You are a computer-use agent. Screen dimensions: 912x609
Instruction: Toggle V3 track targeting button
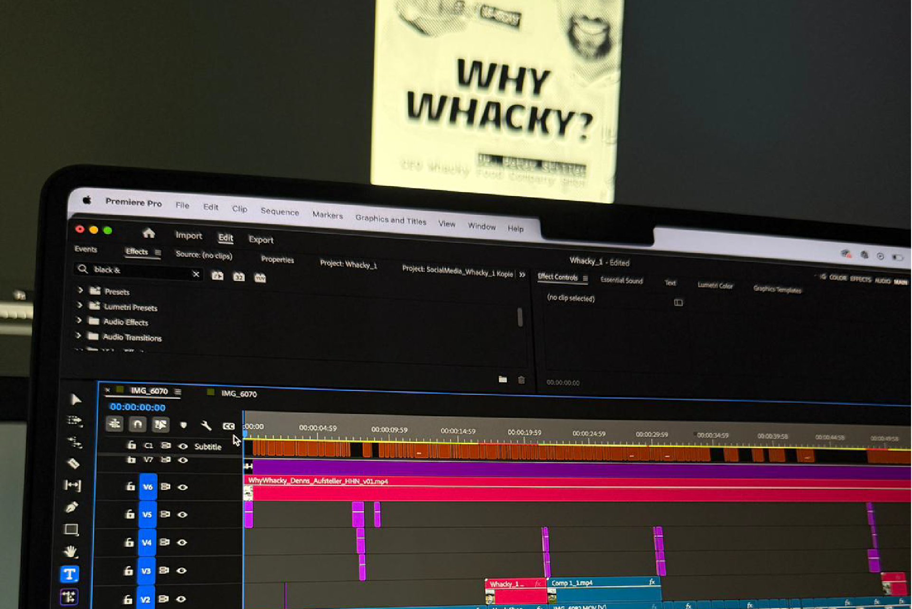[146, 571]
